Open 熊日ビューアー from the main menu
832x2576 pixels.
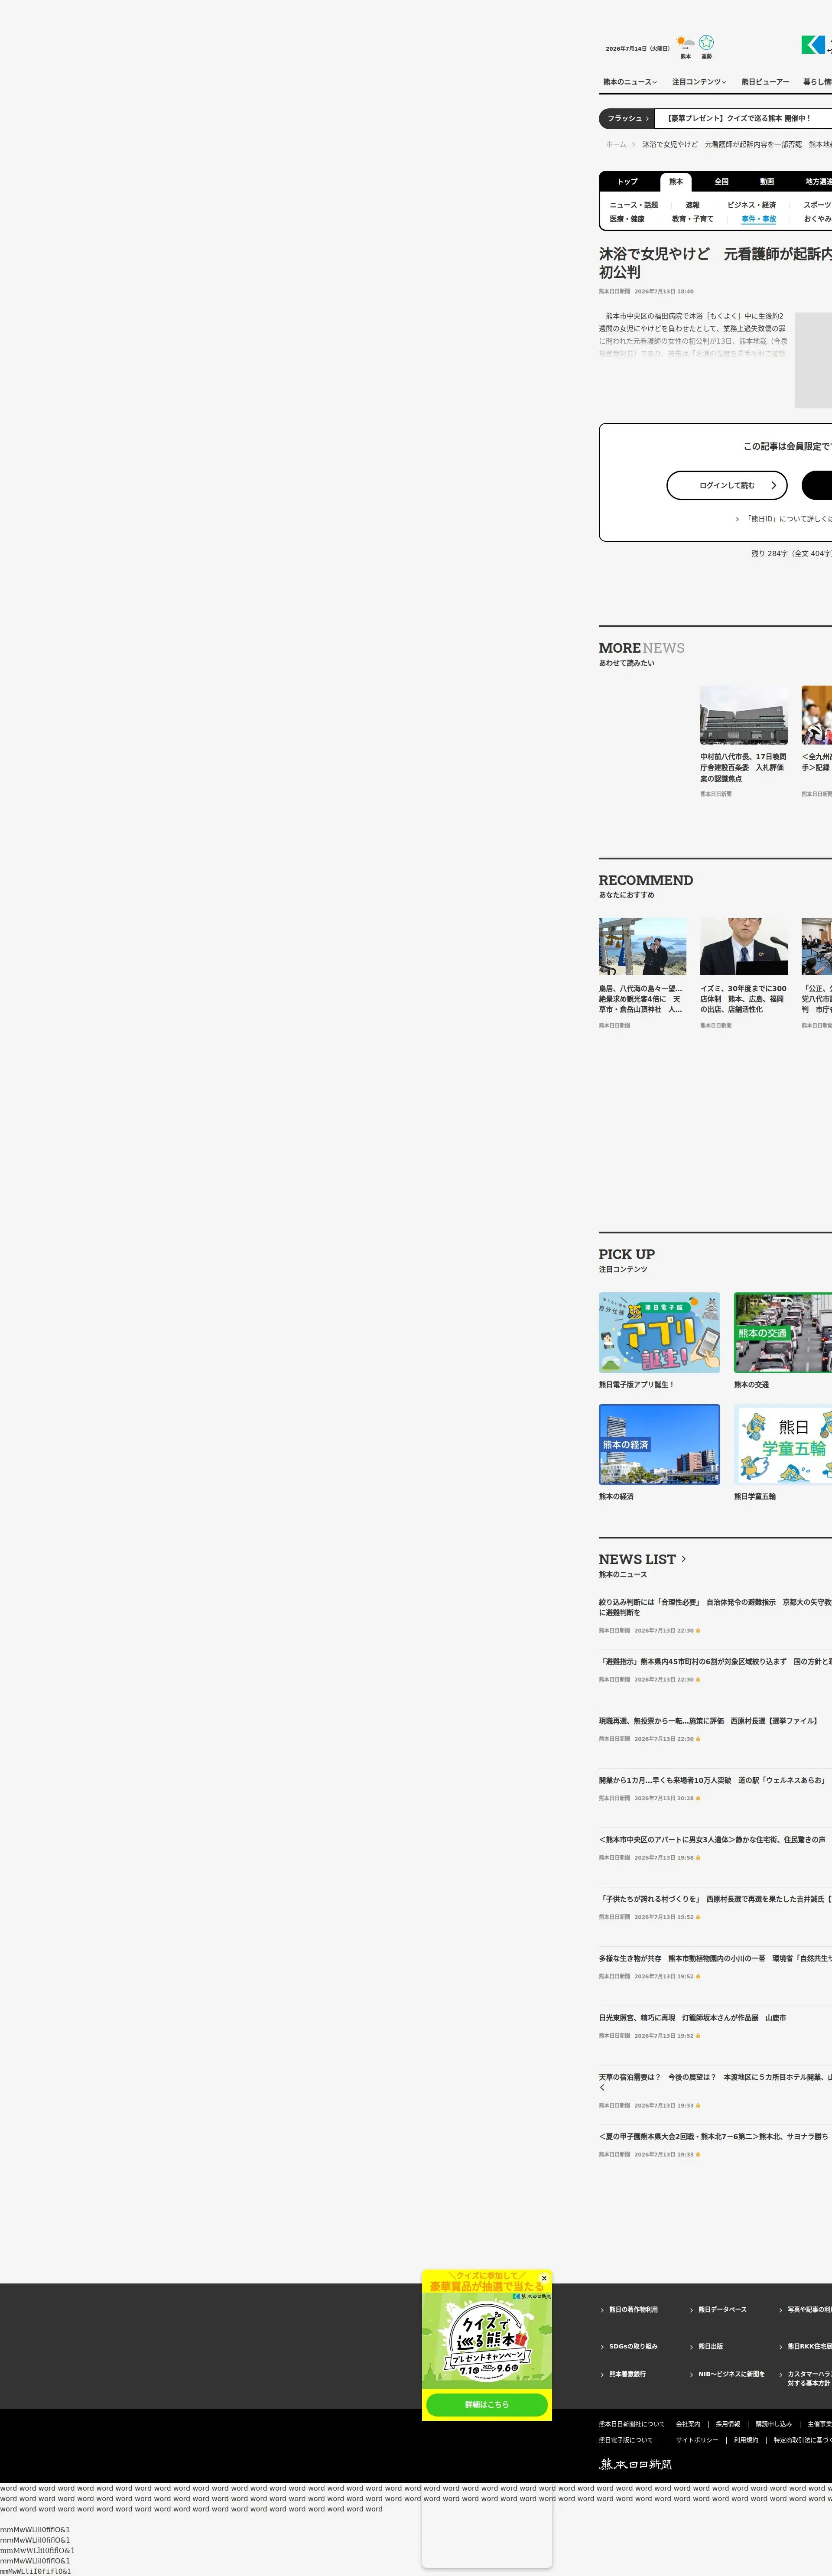(x=765, y=82)
